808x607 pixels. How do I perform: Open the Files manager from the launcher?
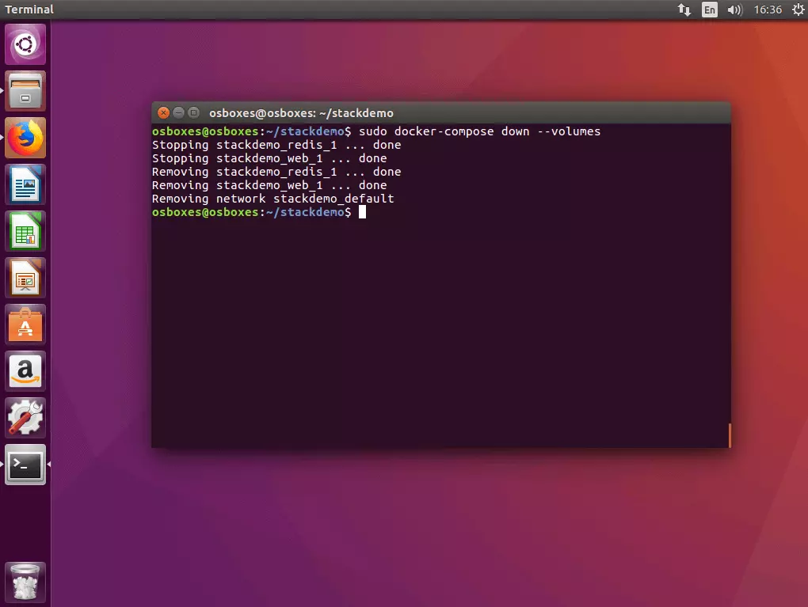click(x=25, y=91)
